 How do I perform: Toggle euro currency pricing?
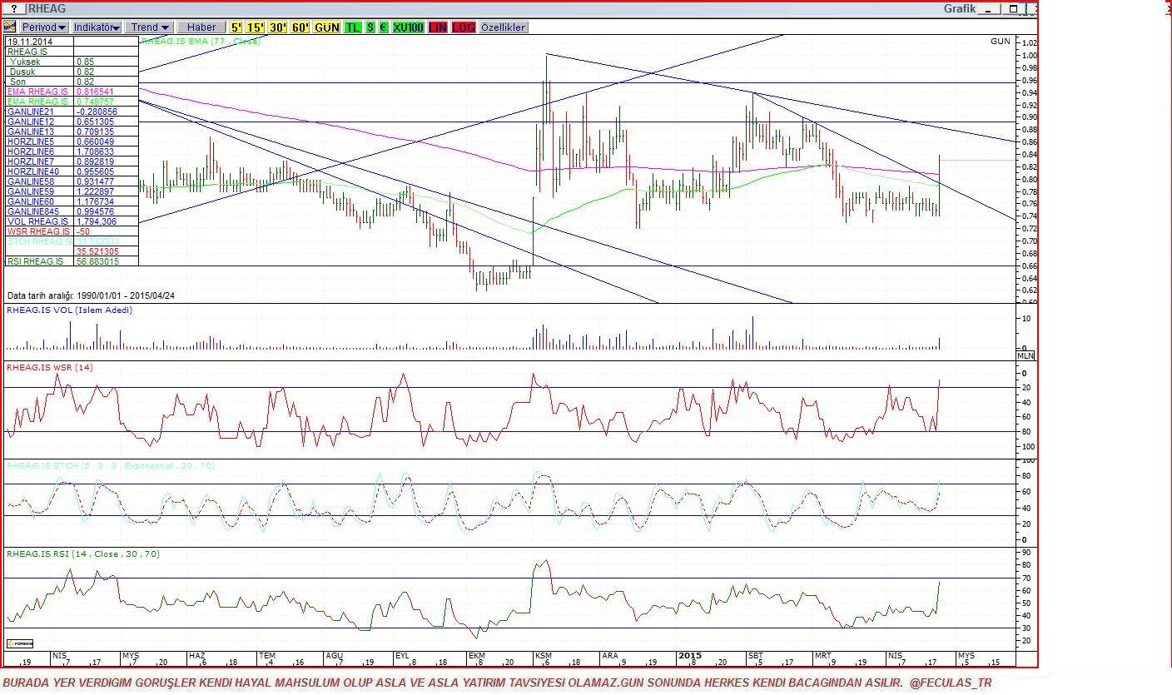[x=383, y=27]
